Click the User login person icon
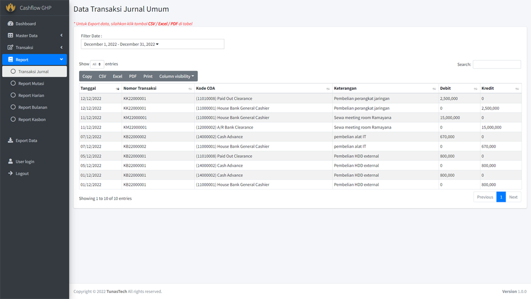Viewport: 531px width, 299px height. click(x=10, y=161)
